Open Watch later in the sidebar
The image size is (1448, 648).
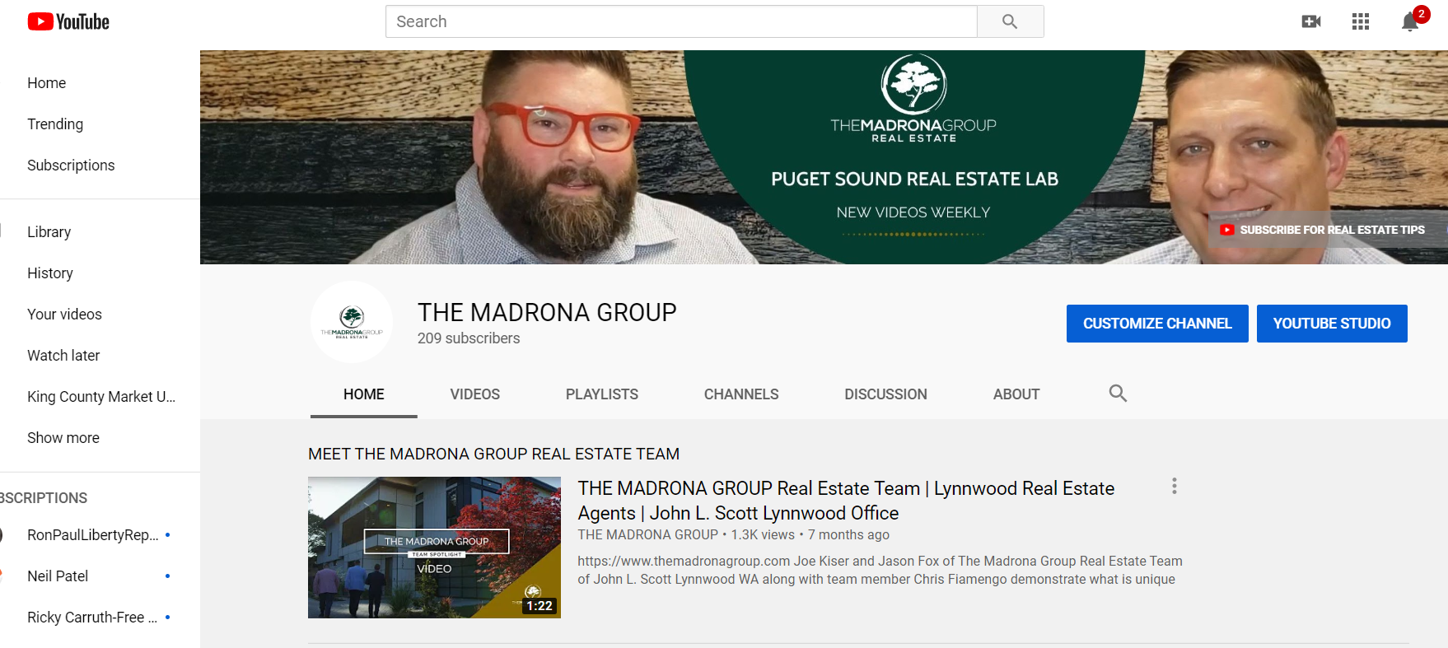click(63, 356)
